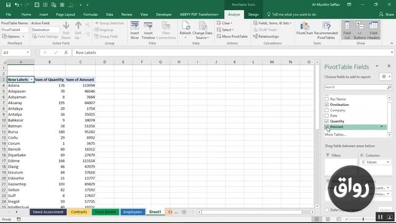
Task: Uncheck the Destination field checkbox
Action: [327, 105]
